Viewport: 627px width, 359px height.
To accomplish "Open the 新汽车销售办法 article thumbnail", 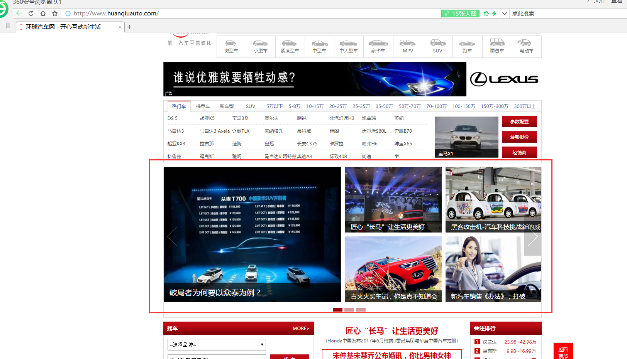I will (x=493, y=269).
